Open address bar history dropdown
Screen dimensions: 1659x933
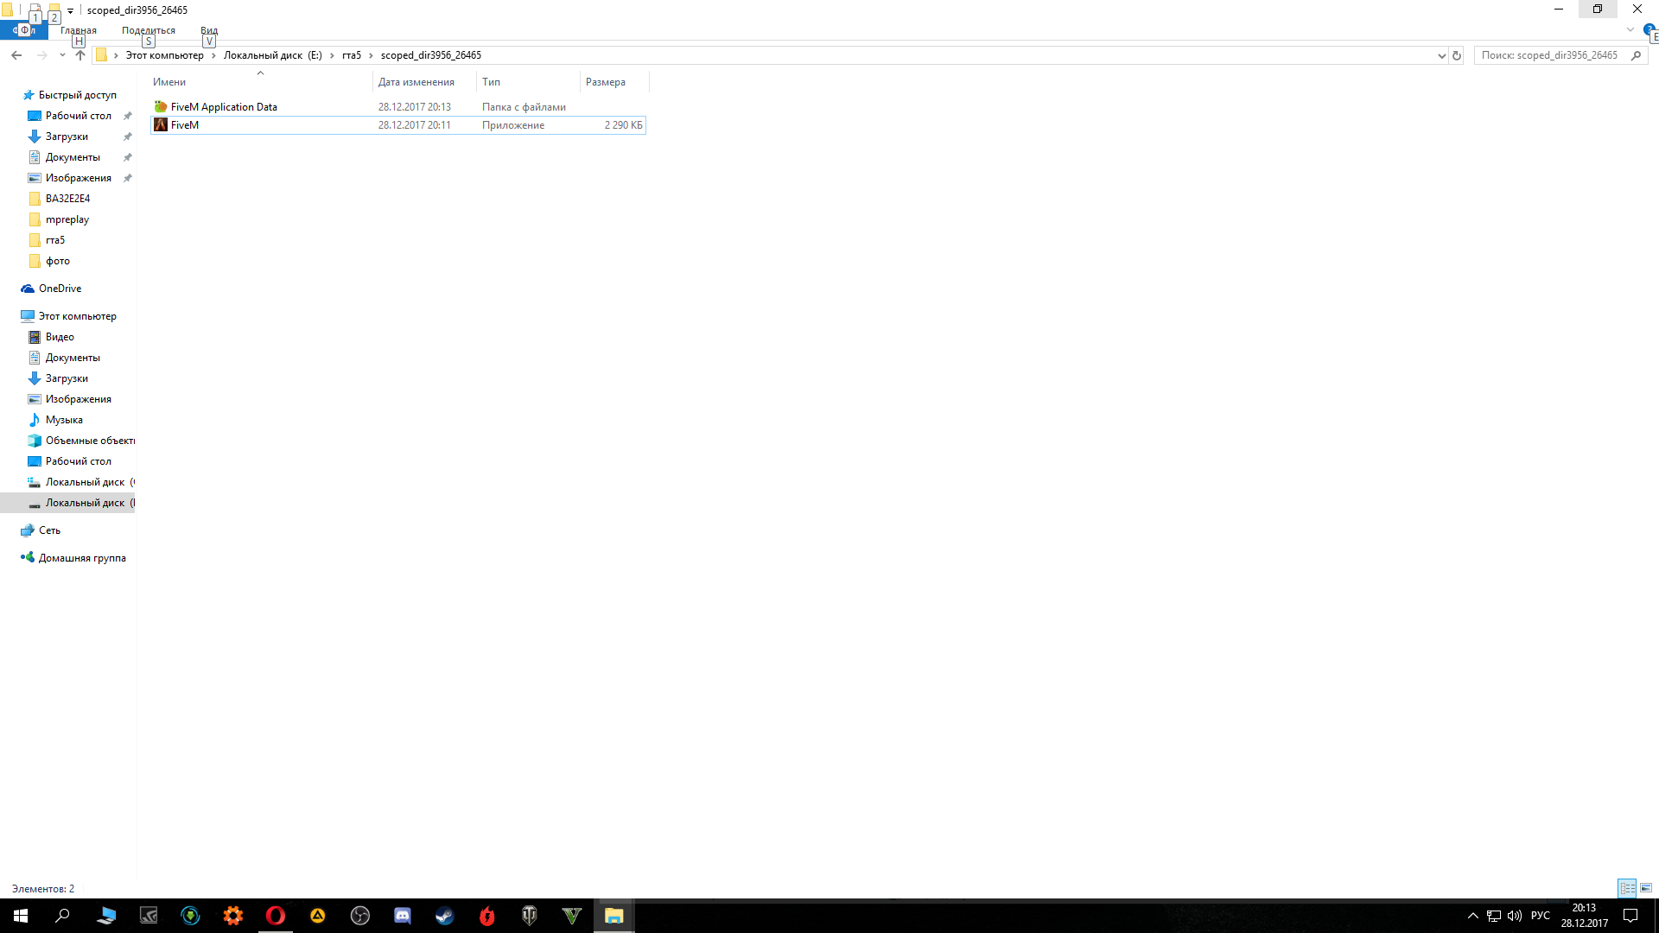pos(1441,55)
